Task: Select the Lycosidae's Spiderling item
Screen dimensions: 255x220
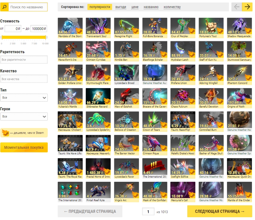Action: pyautogui.click(x=98, y=122)
